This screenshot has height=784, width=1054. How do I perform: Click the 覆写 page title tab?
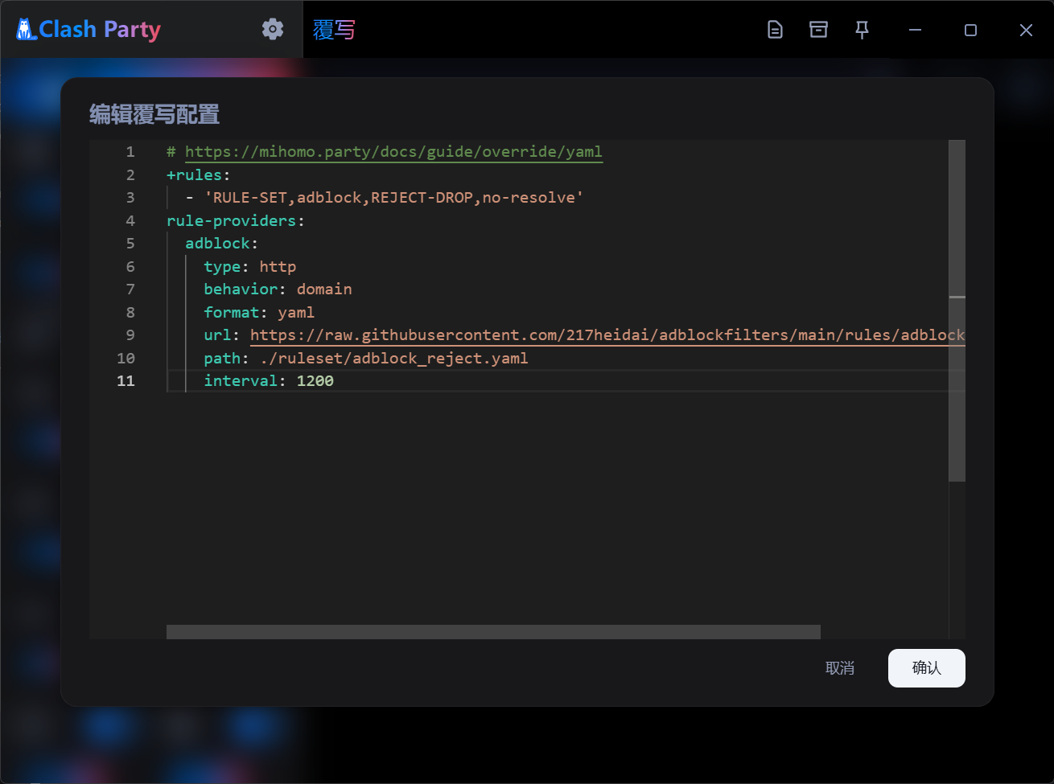coord(334,30)
